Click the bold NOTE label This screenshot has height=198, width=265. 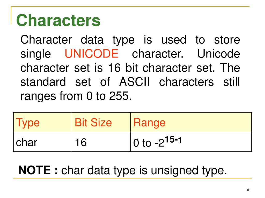(34, 170)
